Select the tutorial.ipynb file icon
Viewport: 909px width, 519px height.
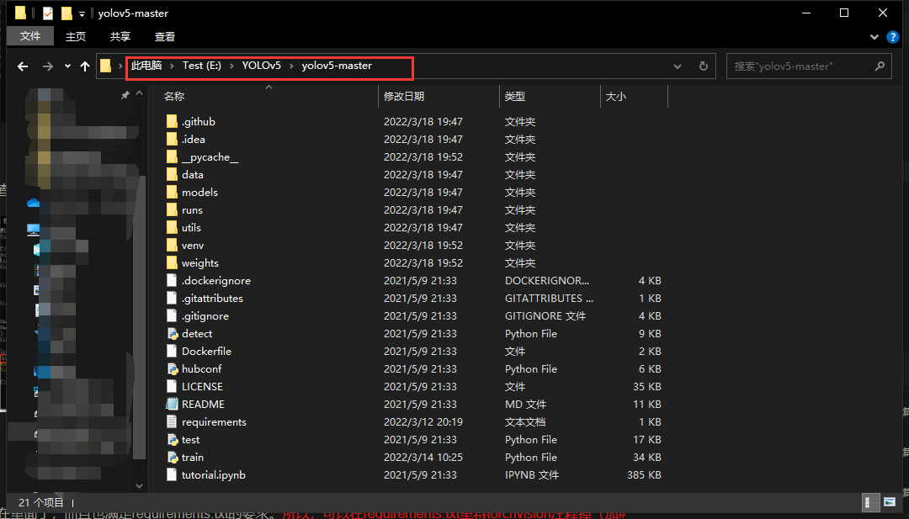(x=172, y=475)
